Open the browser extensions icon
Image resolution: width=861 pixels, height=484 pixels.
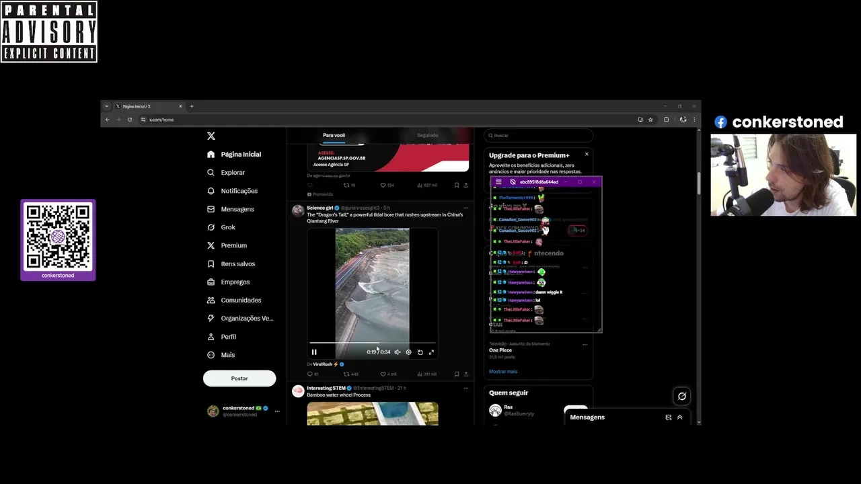667,120
